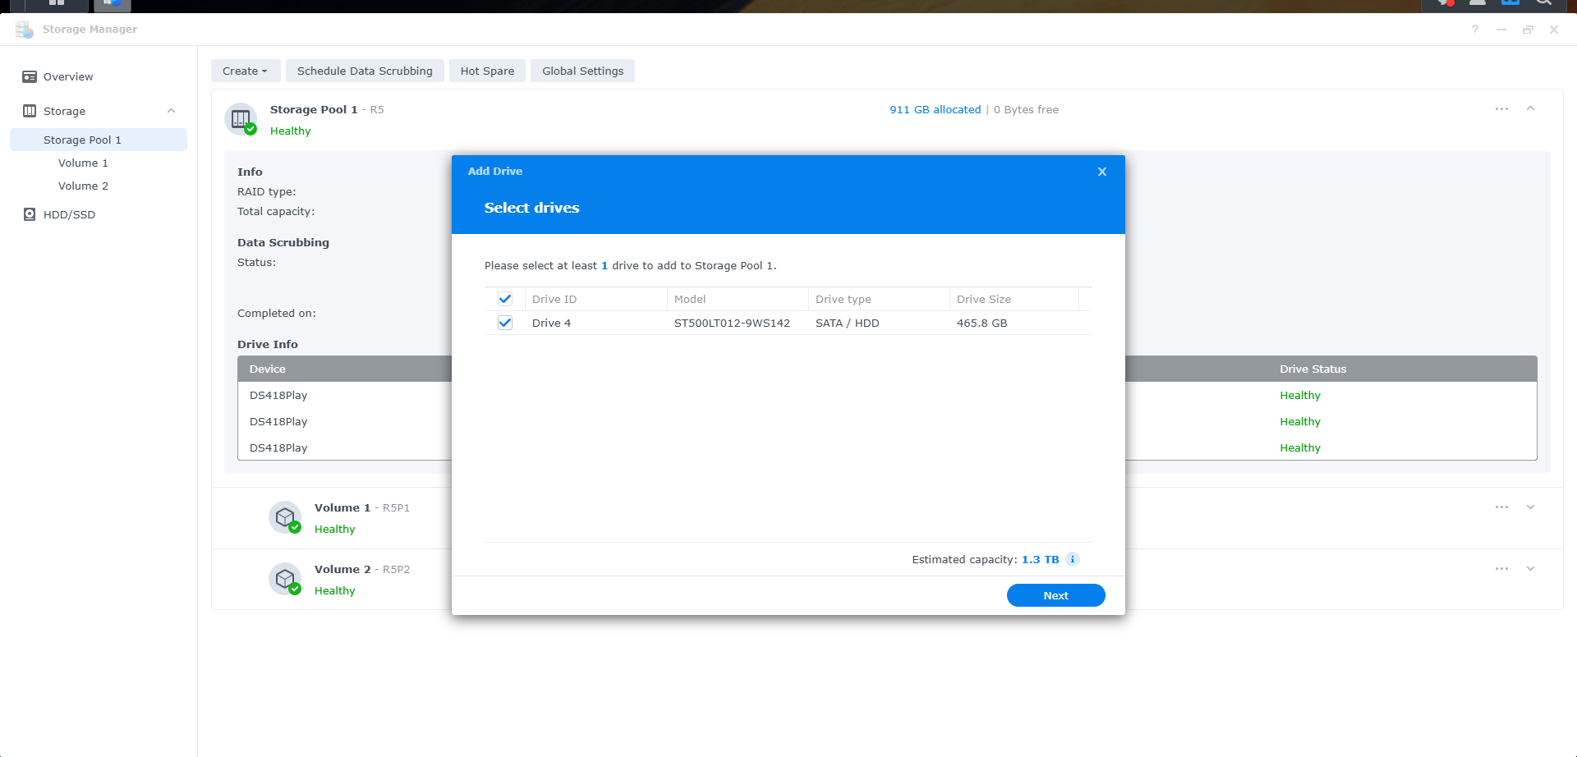Show estimated capacity info tooltip icon
The image size is (1577, 757).
point(1072,559)
